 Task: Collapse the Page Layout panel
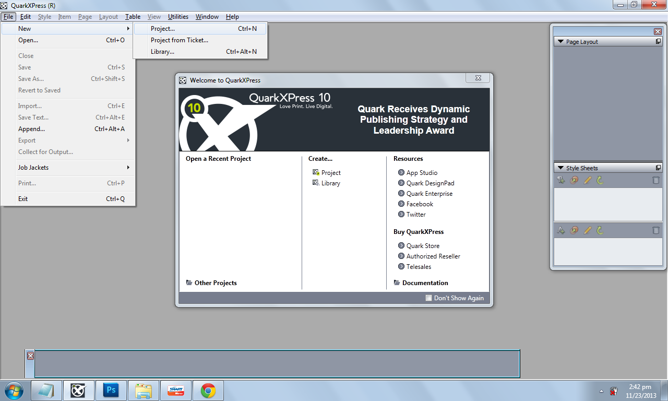coord(560,41)
